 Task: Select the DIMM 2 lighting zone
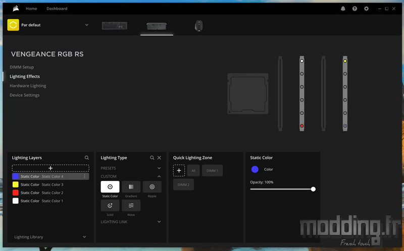[x=183, y=184]
